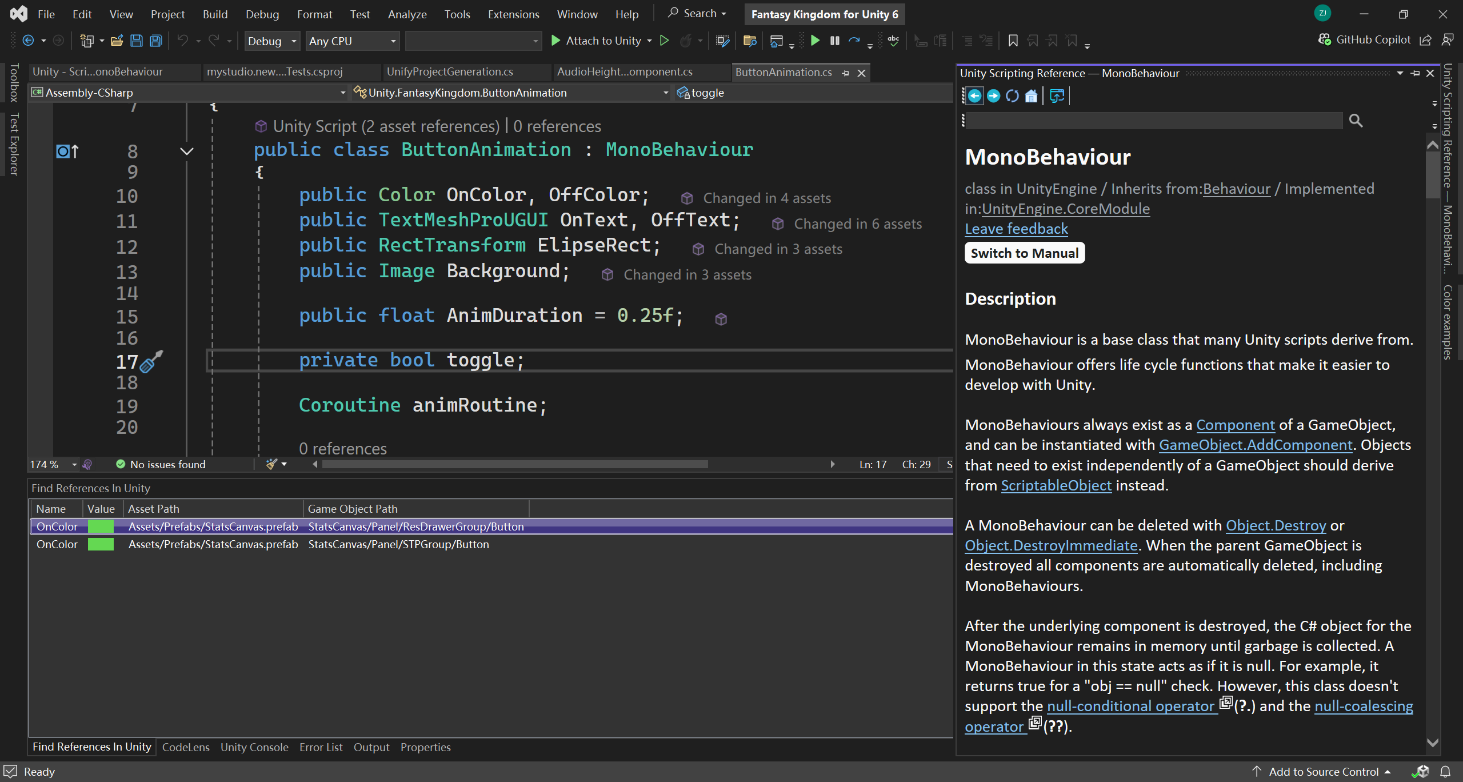Open the Any CPU platform dropdown

click(x=352, y=41)
